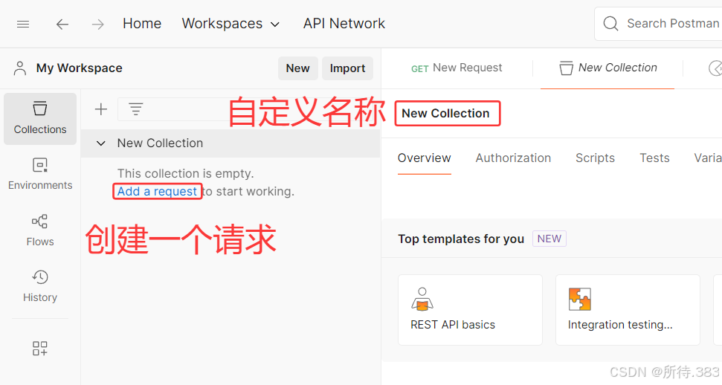Click 'This collection is empty.' text
The image size is (722, 385).
[186, 174]
